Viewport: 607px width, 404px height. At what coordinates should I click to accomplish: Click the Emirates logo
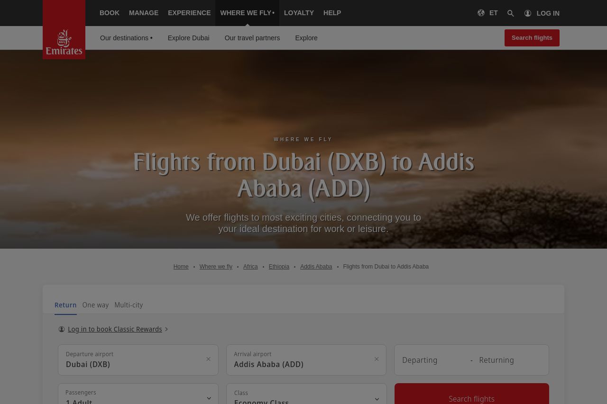point(64,29)
